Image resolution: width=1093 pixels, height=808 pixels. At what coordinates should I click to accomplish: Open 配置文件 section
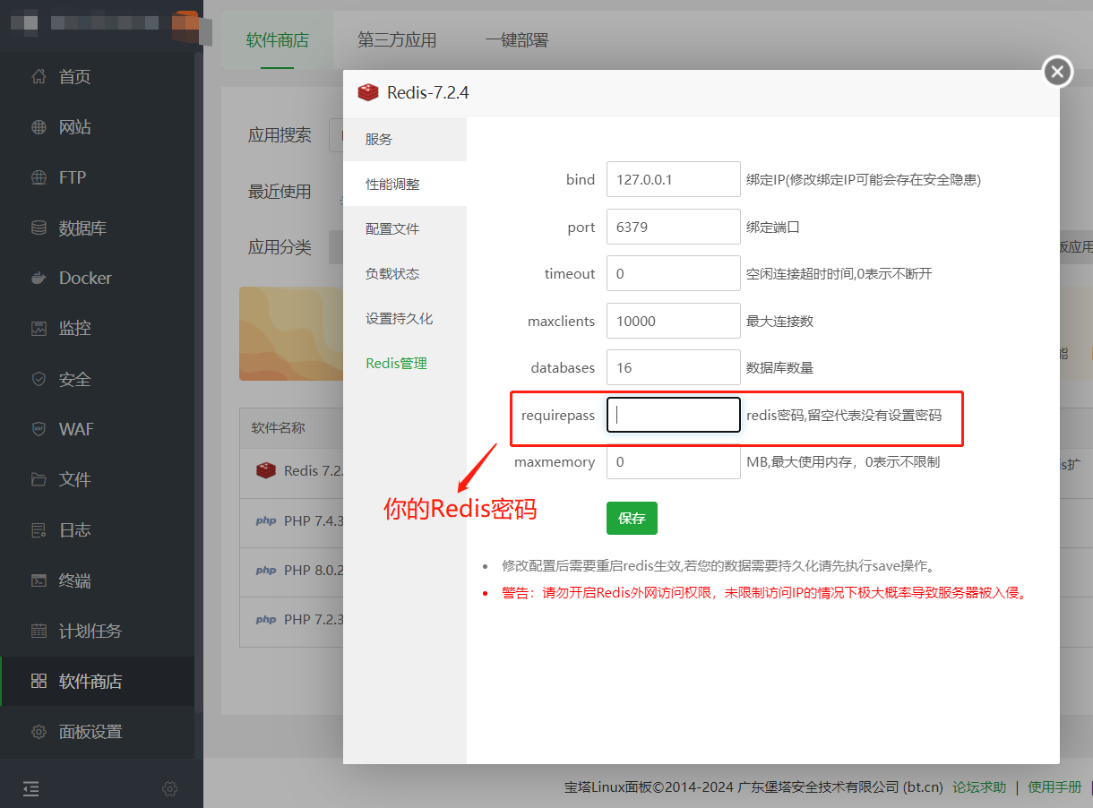tap(405, 228)
